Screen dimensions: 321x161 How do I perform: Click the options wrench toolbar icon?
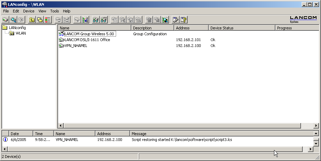tap(176, 20)
